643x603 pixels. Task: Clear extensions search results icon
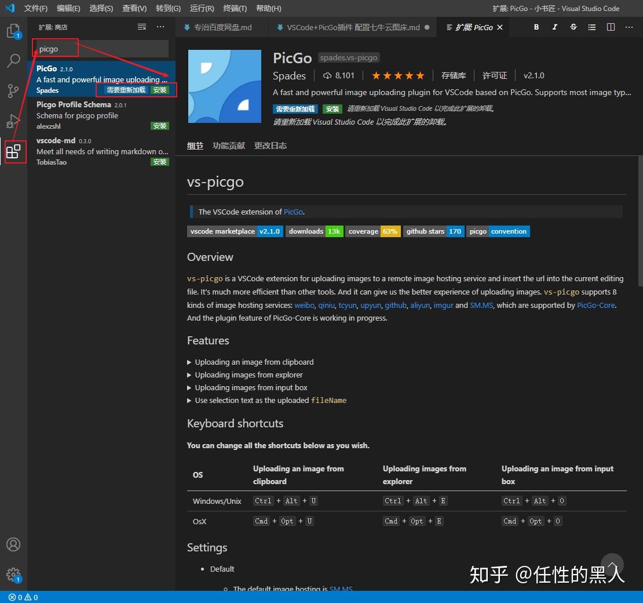pos(142,27)
